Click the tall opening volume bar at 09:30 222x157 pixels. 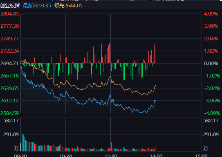click(x=21, y=134)
